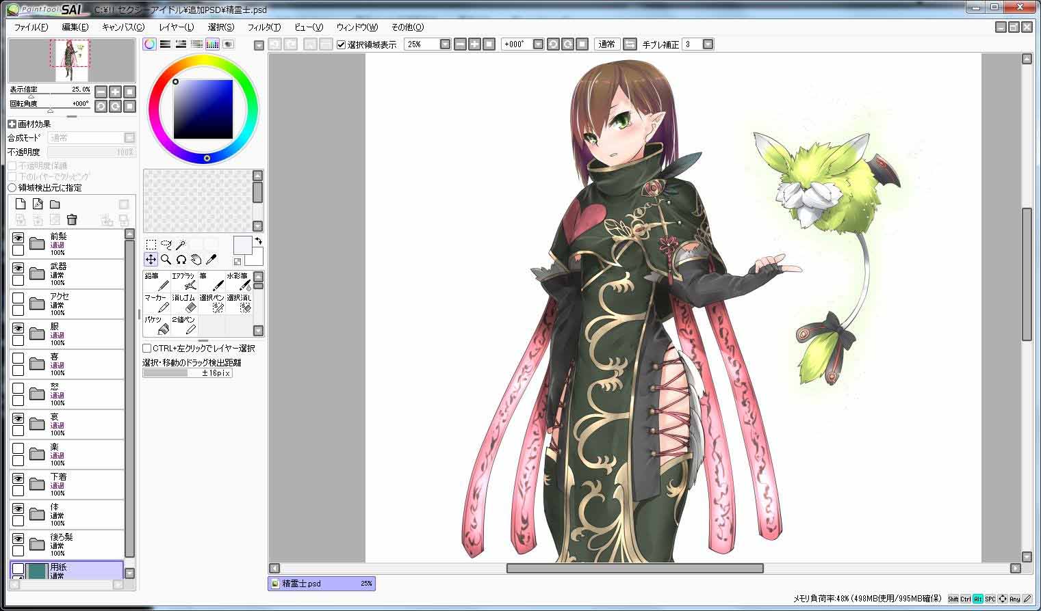The image size is (1041, 611).
Task: Pick the バケツ bucket fill tool
Action: click(x=156, y=325)
